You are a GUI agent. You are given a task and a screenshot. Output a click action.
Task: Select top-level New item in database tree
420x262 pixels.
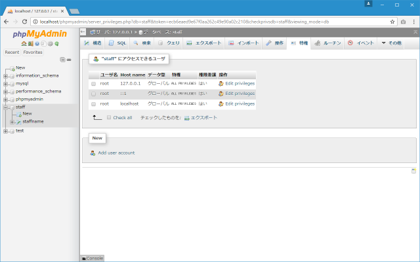(20, 68)
